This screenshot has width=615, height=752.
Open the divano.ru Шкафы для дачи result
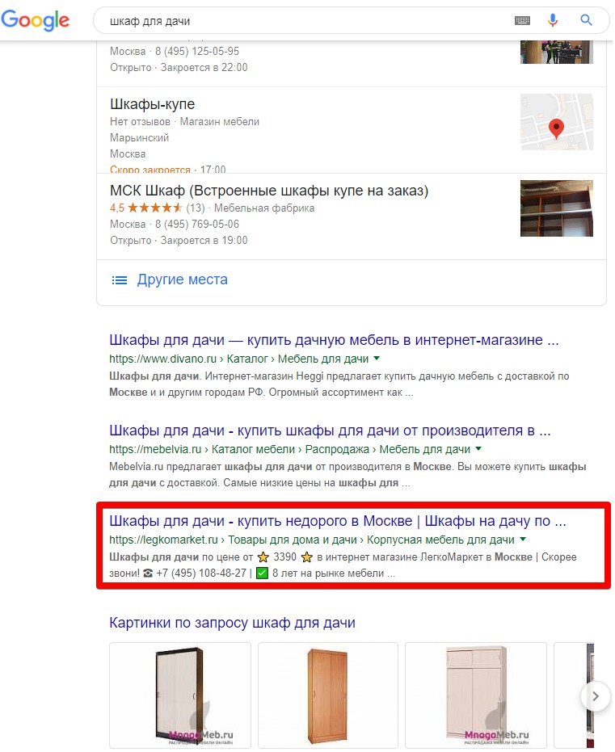334,340
